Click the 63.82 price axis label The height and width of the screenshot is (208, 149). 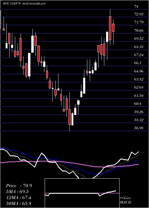[x=139, y=79]
